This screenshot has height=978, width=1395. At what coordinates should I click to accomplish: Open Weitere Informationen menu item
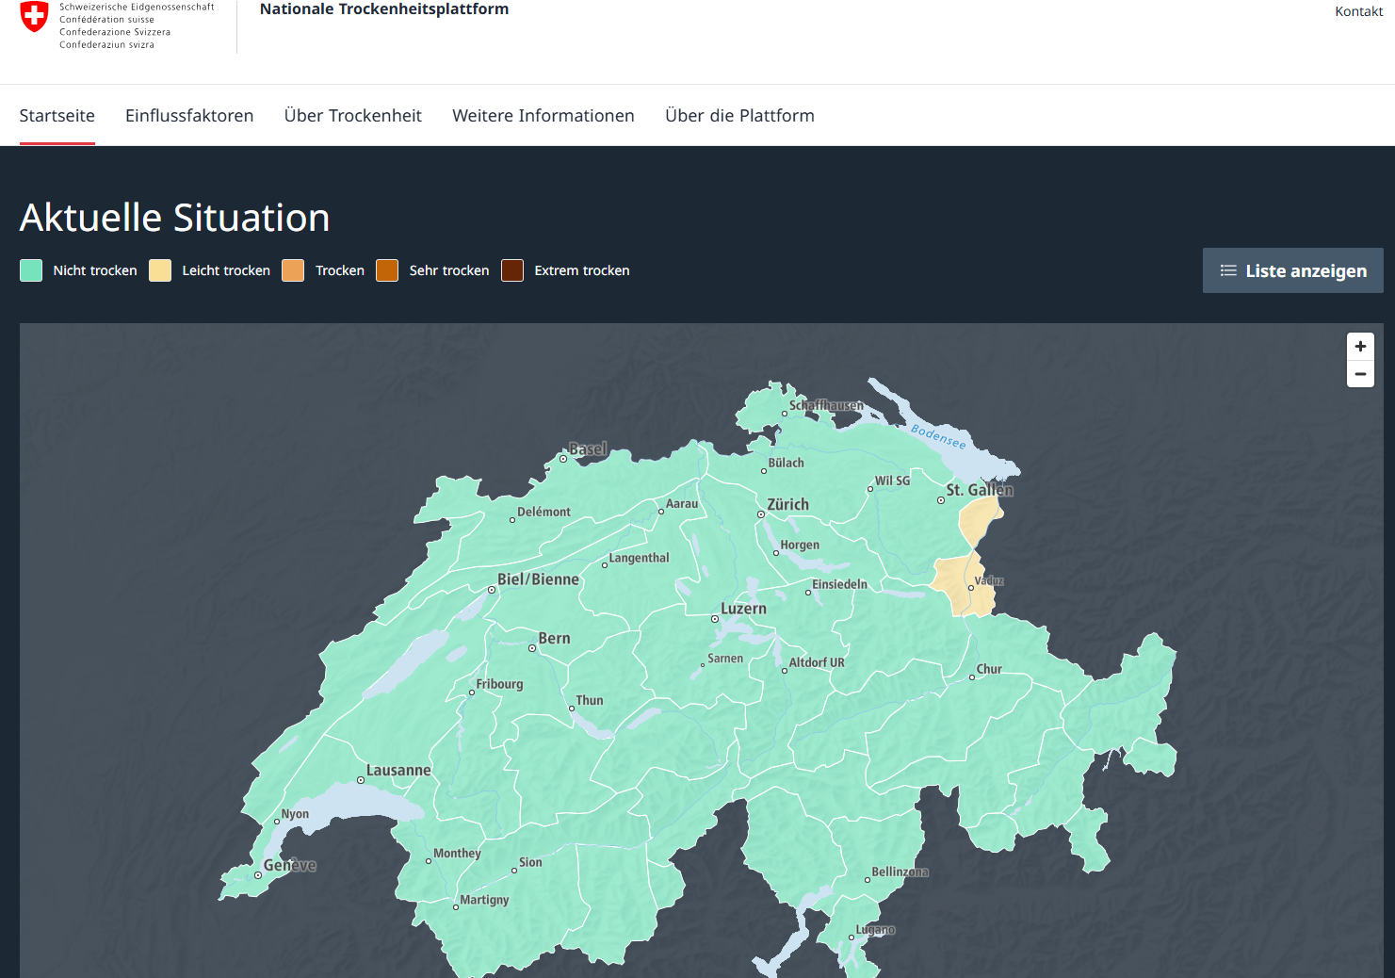(x=543, y=116)
